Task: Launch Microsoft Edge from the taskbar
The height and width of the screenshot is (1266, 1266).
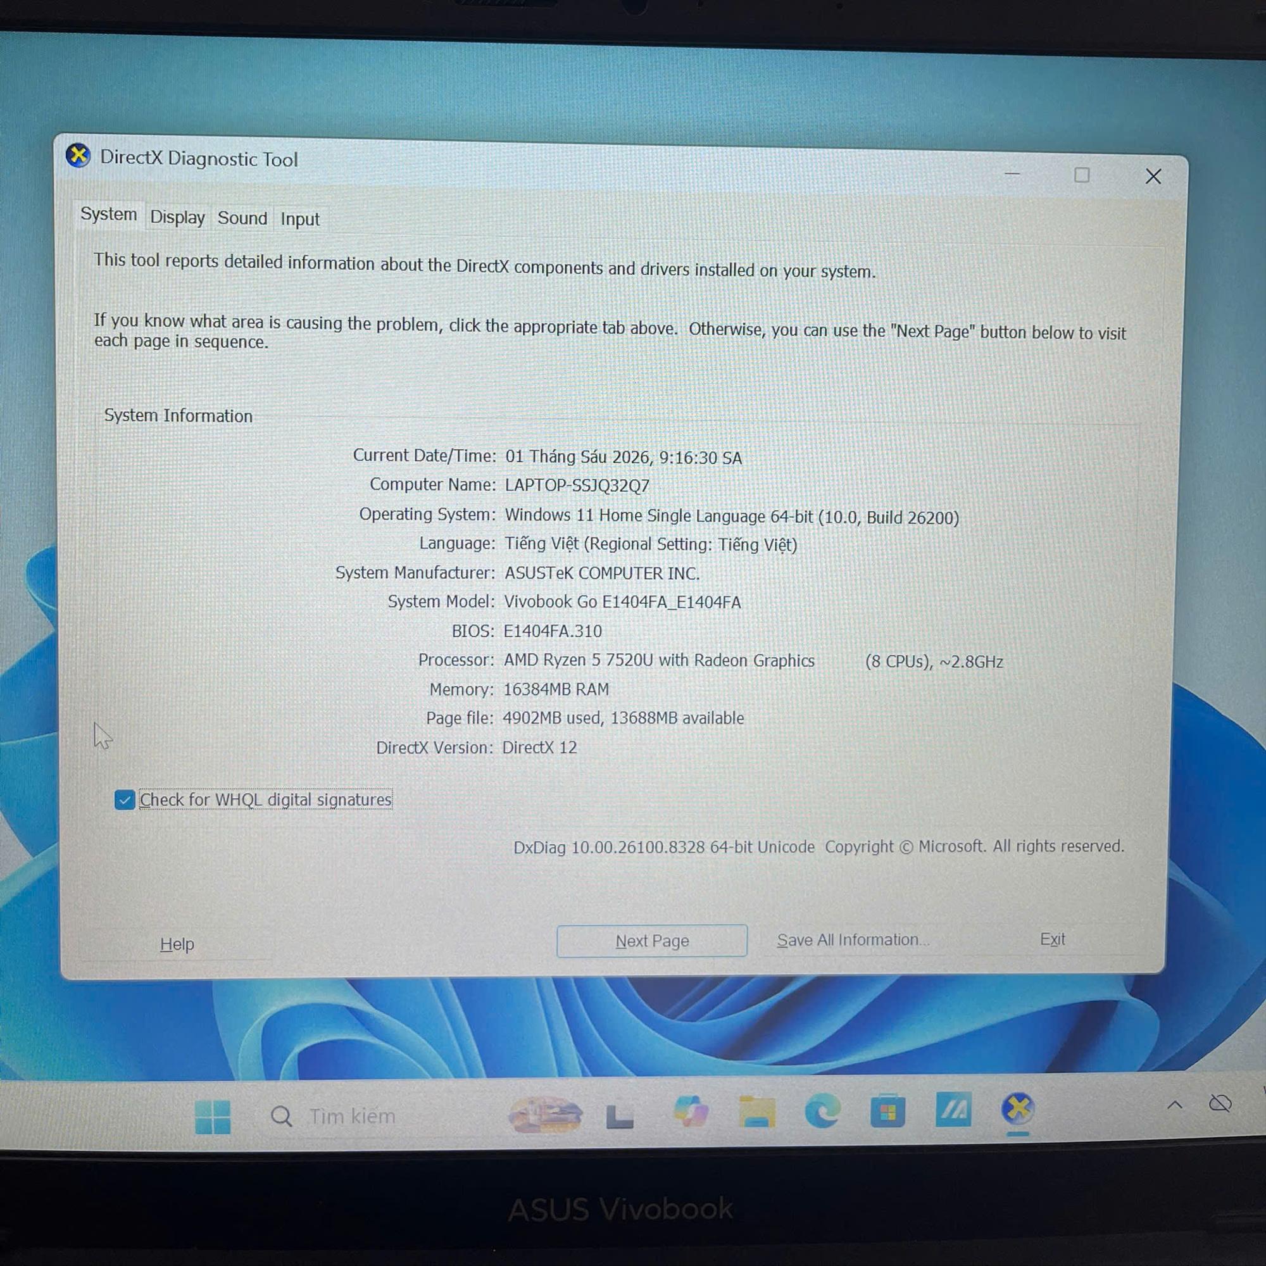Action: pyautogui.click(x=822, y=1112)
